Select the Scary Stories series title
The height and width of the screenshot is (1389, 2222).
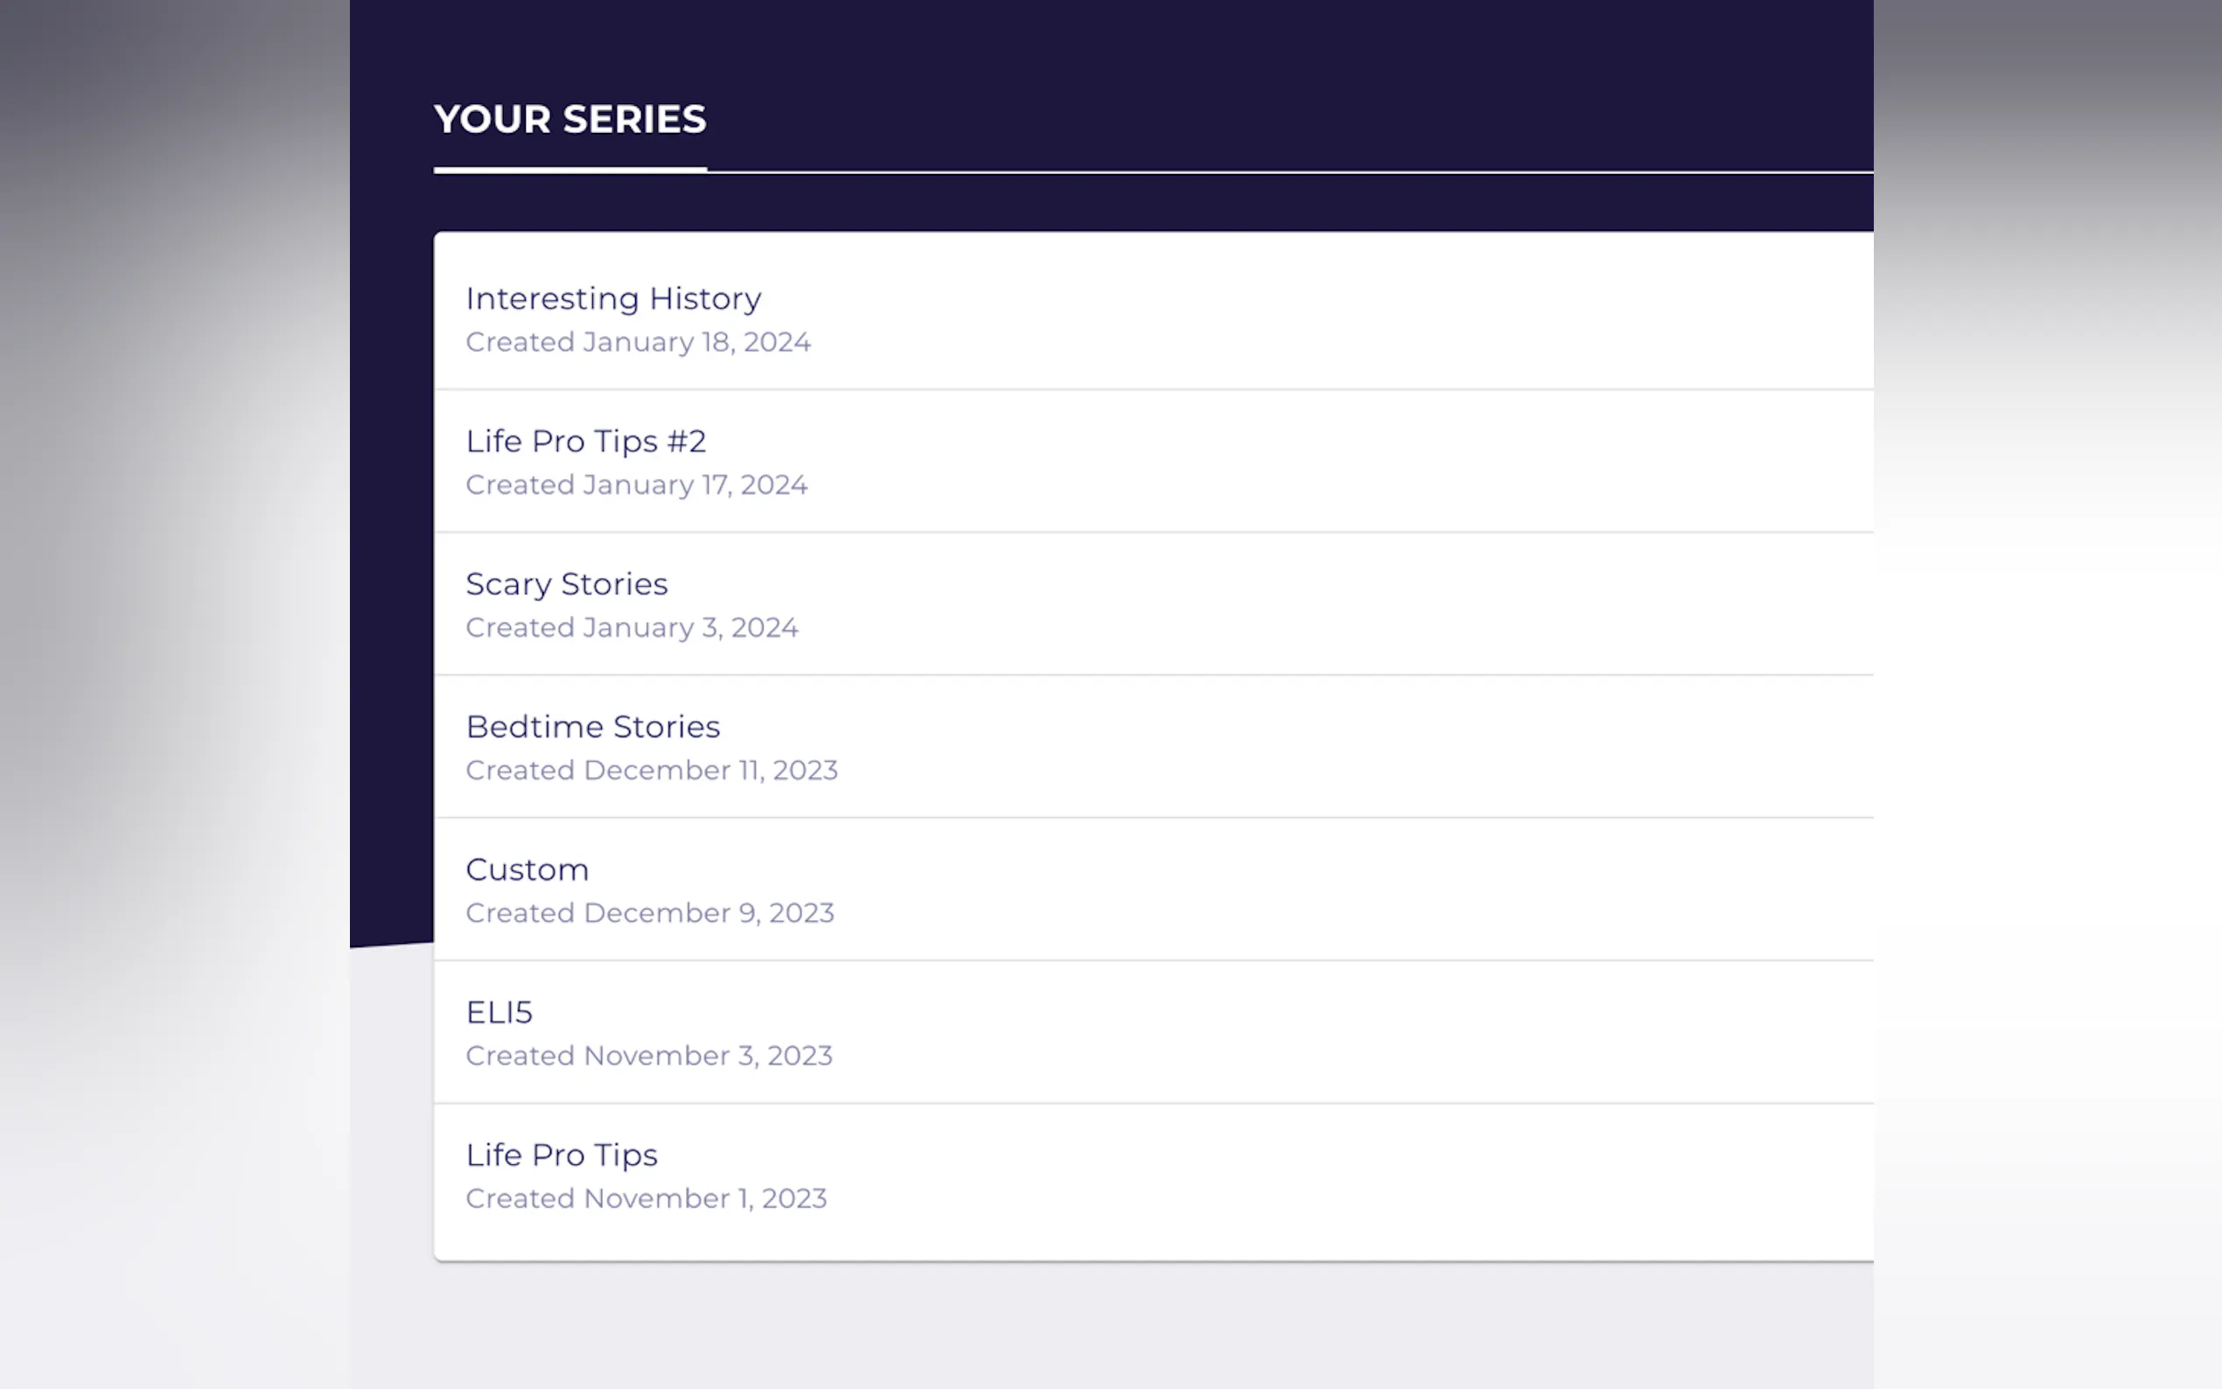click(x=566, y=584)
